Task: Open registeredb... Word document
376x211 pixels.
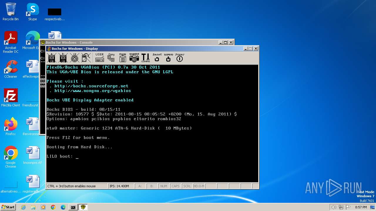Action: coord(32,184)
